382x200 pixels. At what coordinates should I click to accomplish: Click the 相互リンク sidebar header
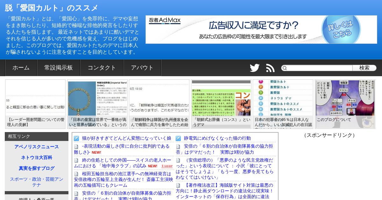pyautogui.click(x=37, y=137)
